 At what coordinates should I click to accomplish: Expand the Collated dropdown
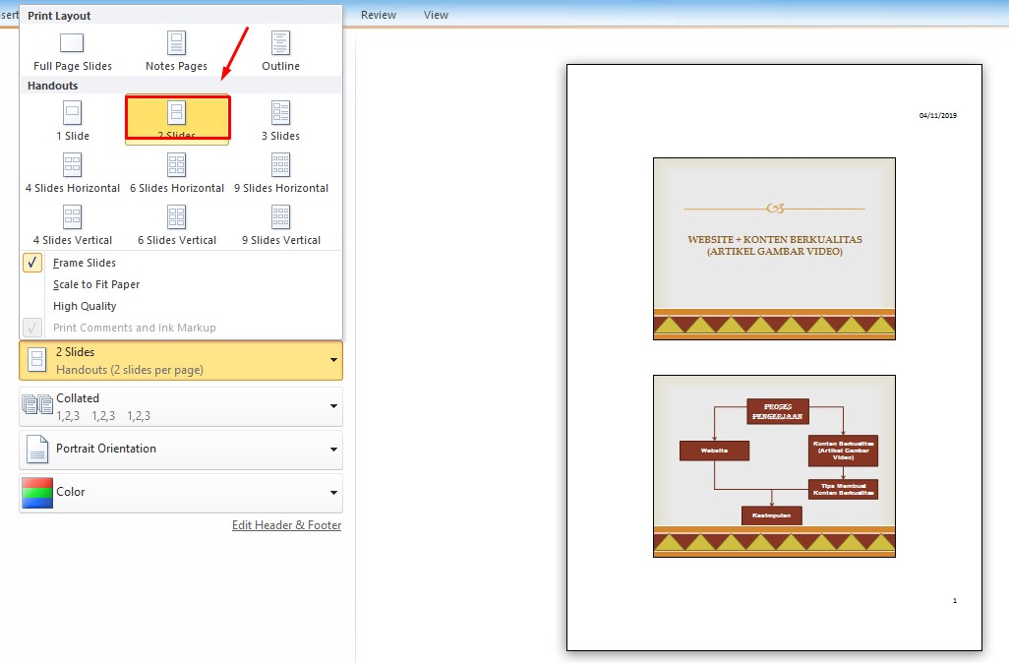pyautogui.click(x=181, y=406)
